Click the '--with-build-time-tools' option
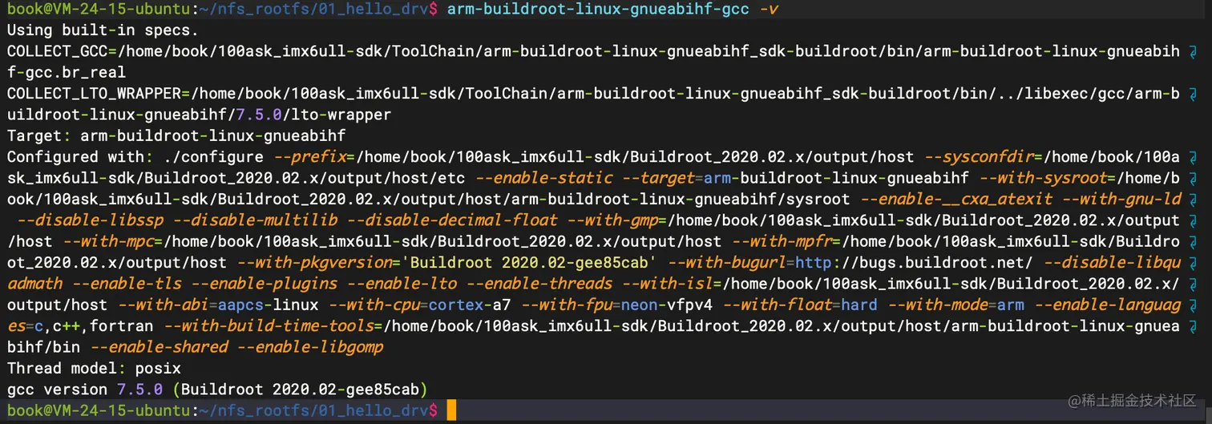 268,326
